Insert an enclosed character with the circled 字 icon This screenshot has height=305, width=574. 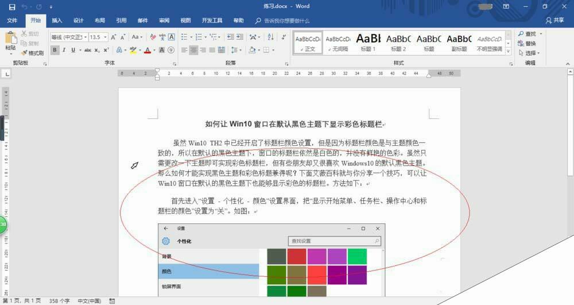tap(171, 50)
